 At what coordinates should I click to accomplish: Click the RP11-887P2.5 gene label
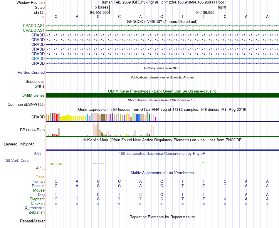32,130
